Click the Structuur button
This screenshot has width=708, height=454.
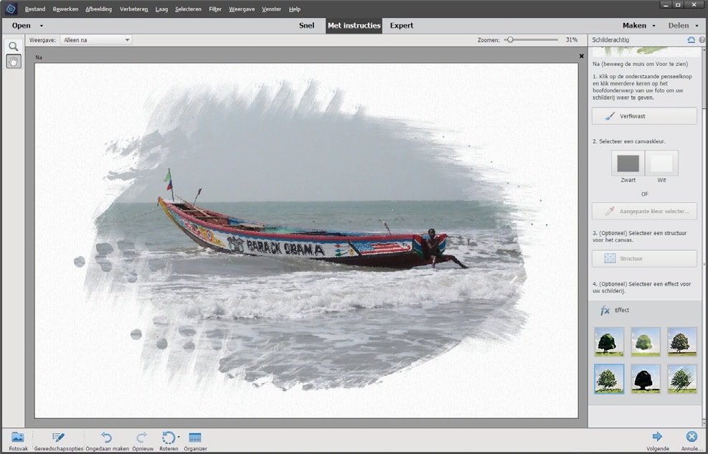pyautogui.click(x=643, y=258)
